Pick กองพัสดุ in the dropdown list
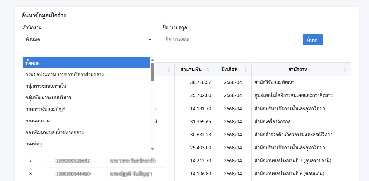369x181 pixels. pyautogui.click(x=86, y=144)
